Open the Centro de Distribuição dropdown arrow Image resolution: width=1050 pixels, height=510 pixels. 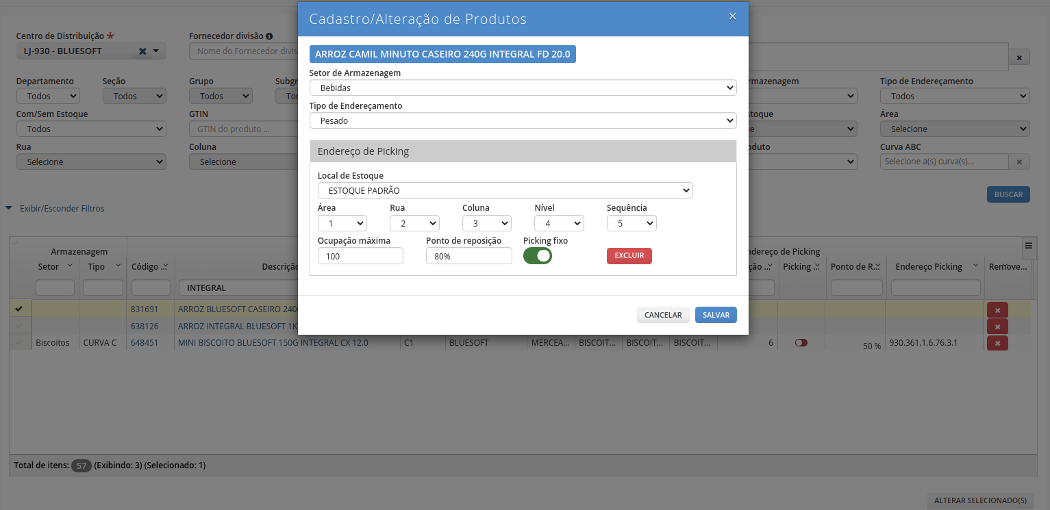coord(155,51)
